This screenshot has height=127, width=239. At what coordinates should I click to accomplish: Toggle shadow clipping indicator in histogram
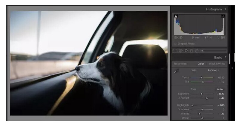(176, 16)
